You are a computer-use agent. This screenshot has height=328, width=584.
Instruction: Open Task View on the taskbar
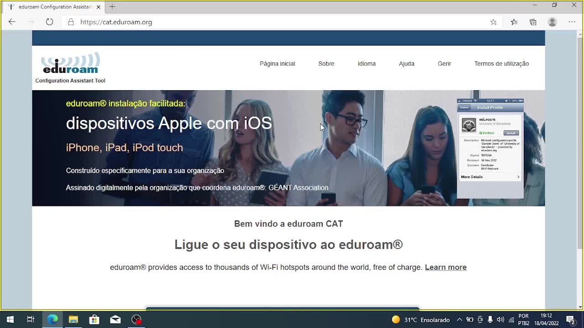[x=31, y=320]
